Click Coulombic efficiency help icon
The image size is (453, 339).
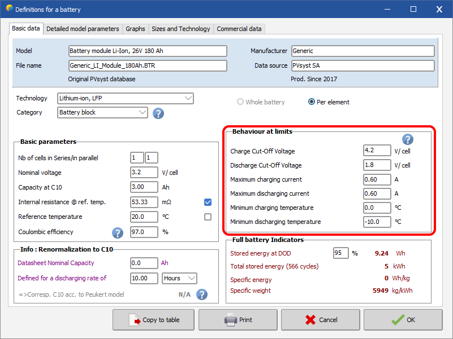click(118, 232)
